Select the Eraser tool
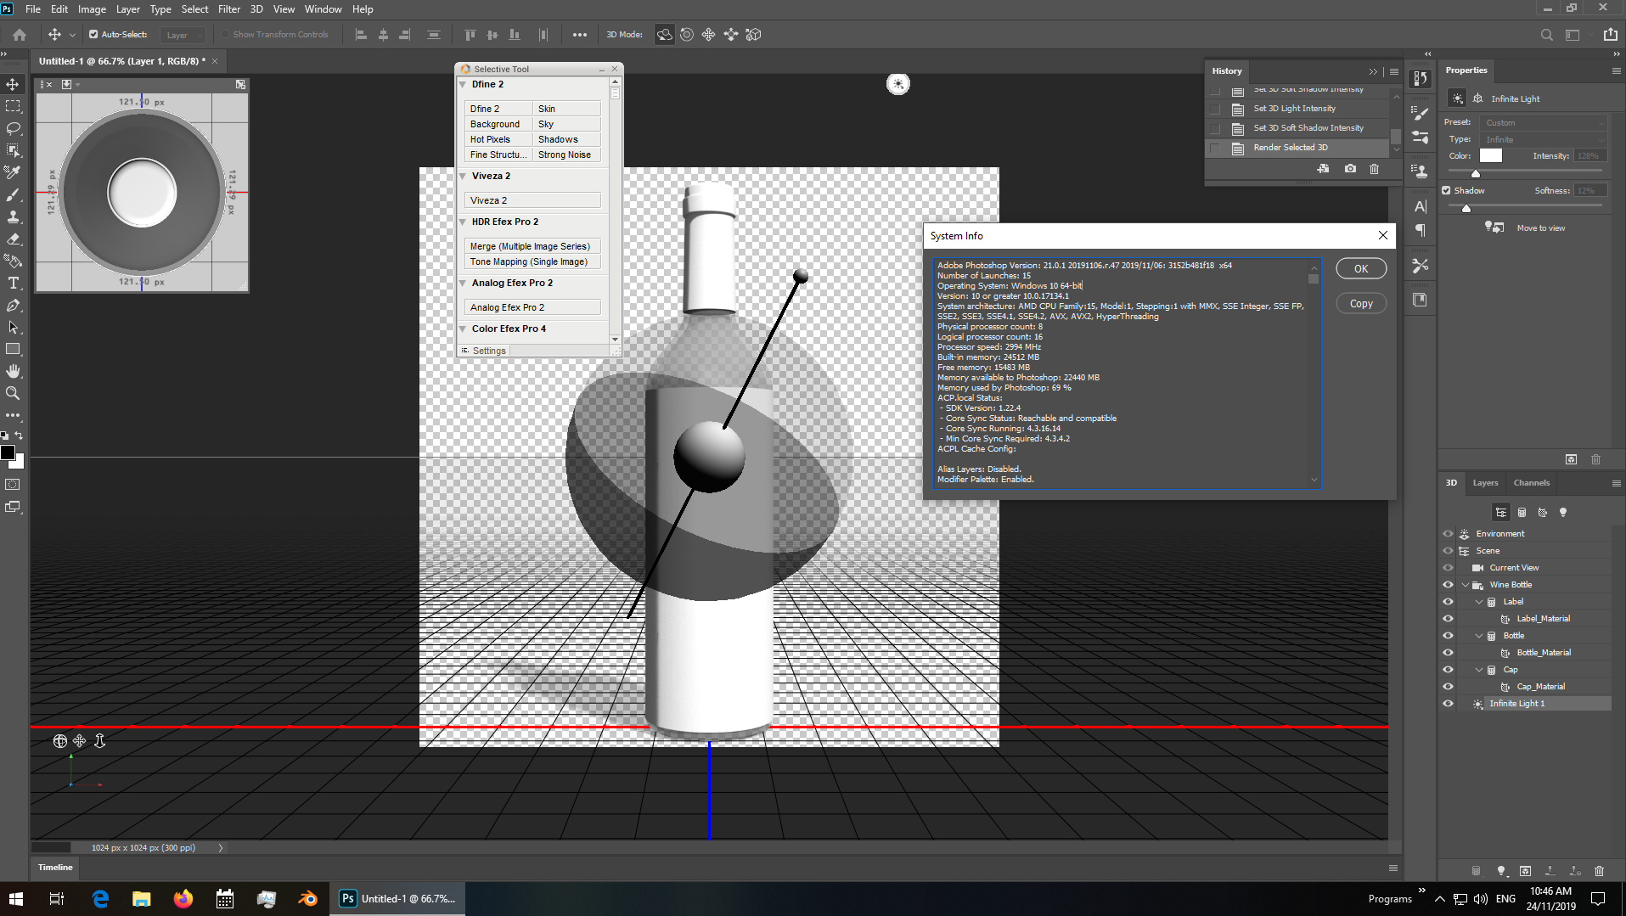The width and height of the screenshot is (1626, 916). (13, 239)
